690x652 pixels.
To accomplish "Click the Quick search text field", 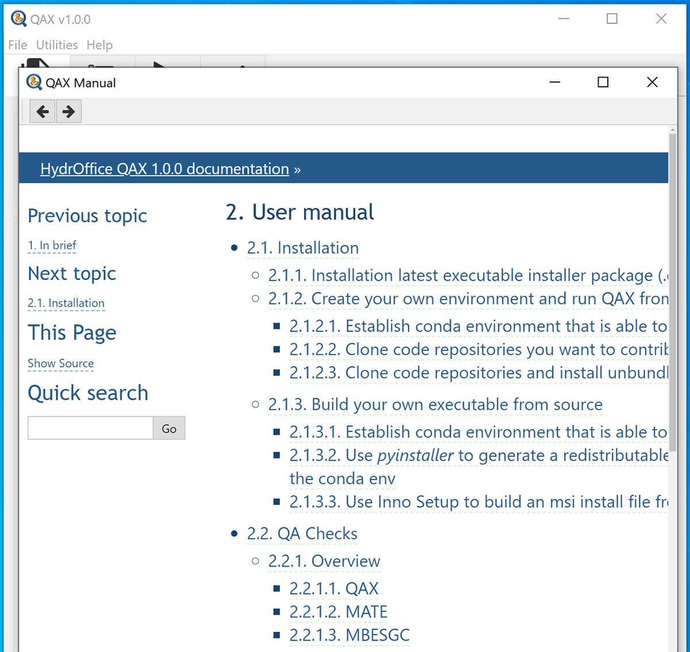I will (90, 428).
